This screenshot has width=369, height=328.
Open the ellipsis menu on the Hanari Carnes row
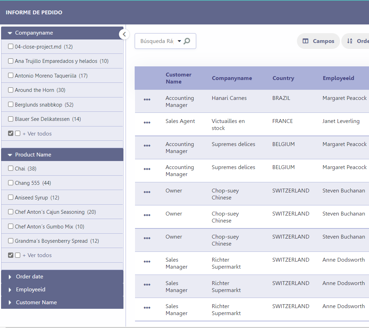pyautogui.click(x=147, y=99)
